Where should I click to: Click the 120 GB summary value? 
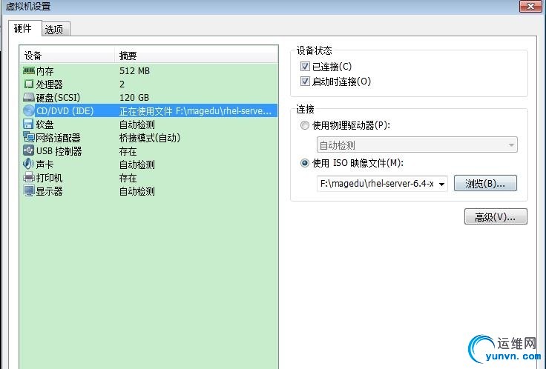pyautogui.click(x=134, y=97)
